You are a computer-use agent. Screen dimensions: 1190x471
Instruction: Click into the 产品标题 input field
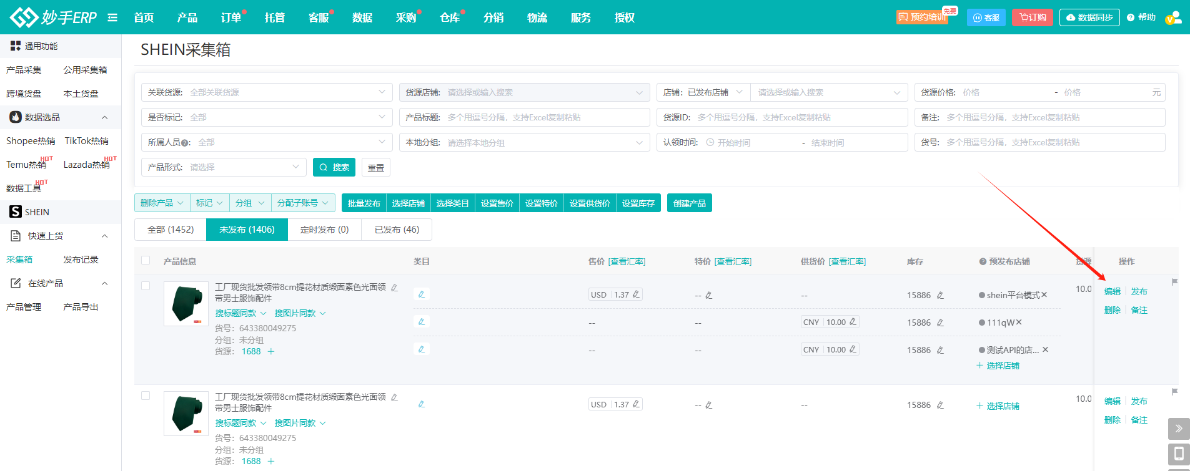click(x=525, y=117)
